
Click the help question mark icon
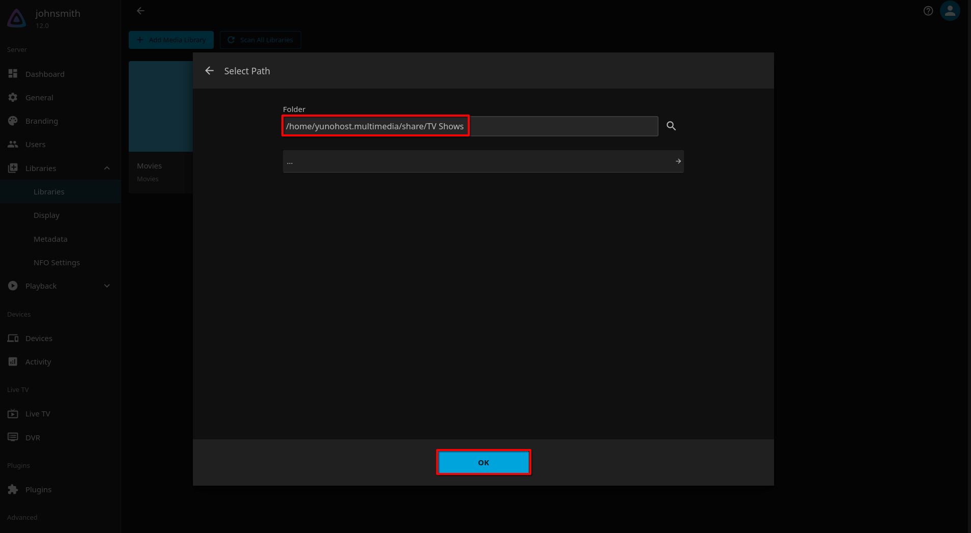click(x=928, y=11)
